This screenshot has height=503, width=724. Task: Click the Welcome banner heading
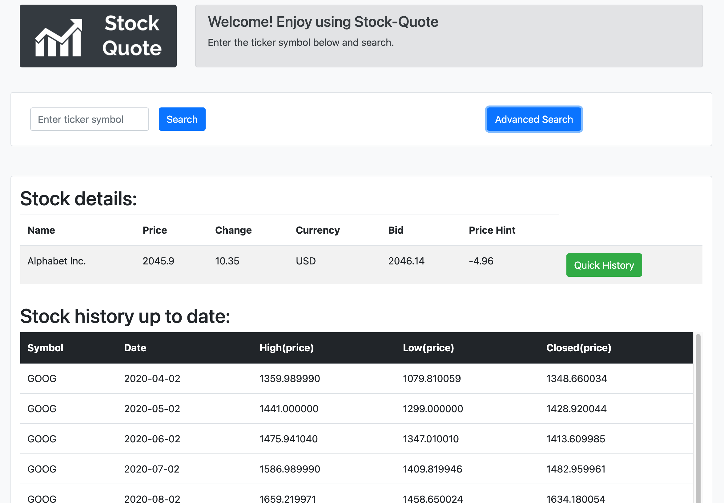(323, 22)
